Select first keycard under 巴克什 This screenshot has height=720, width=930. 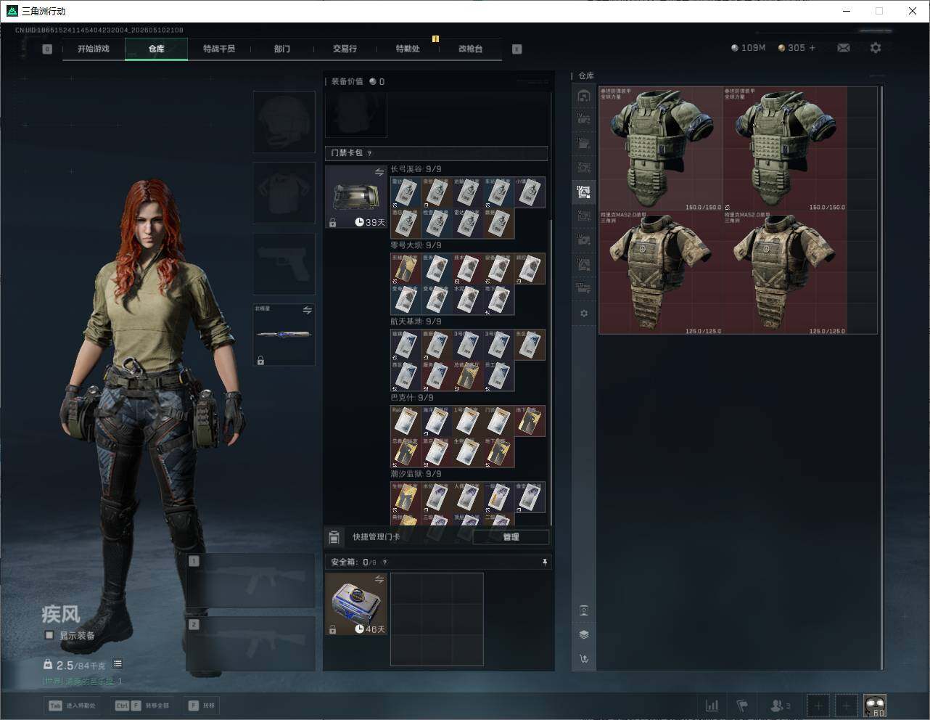[x=406, y=421]
